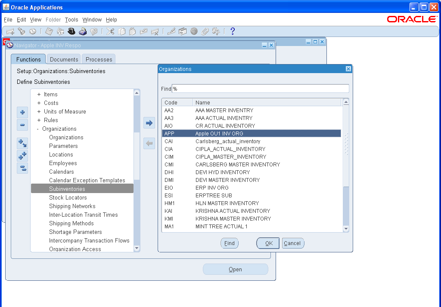Select the Functions tab
This screenshot has width=441, height=307.
pos(28,59)
